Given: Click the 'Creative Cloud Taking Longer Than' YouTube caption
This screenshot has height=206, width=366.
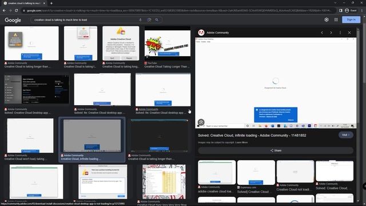Looking at the screenshot, I should pos(166,66).
